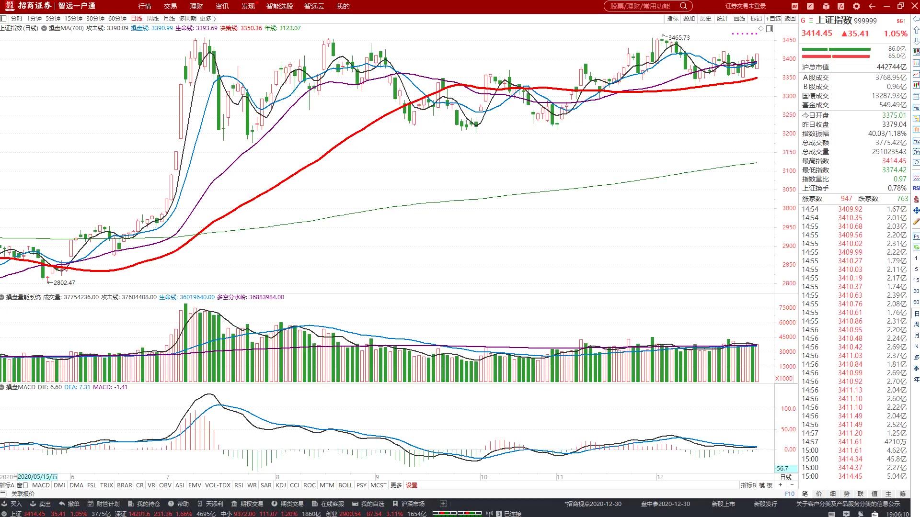Toggle the chart side panel square icon
Viewport: 920px width, 517px height.
point(770,29)
